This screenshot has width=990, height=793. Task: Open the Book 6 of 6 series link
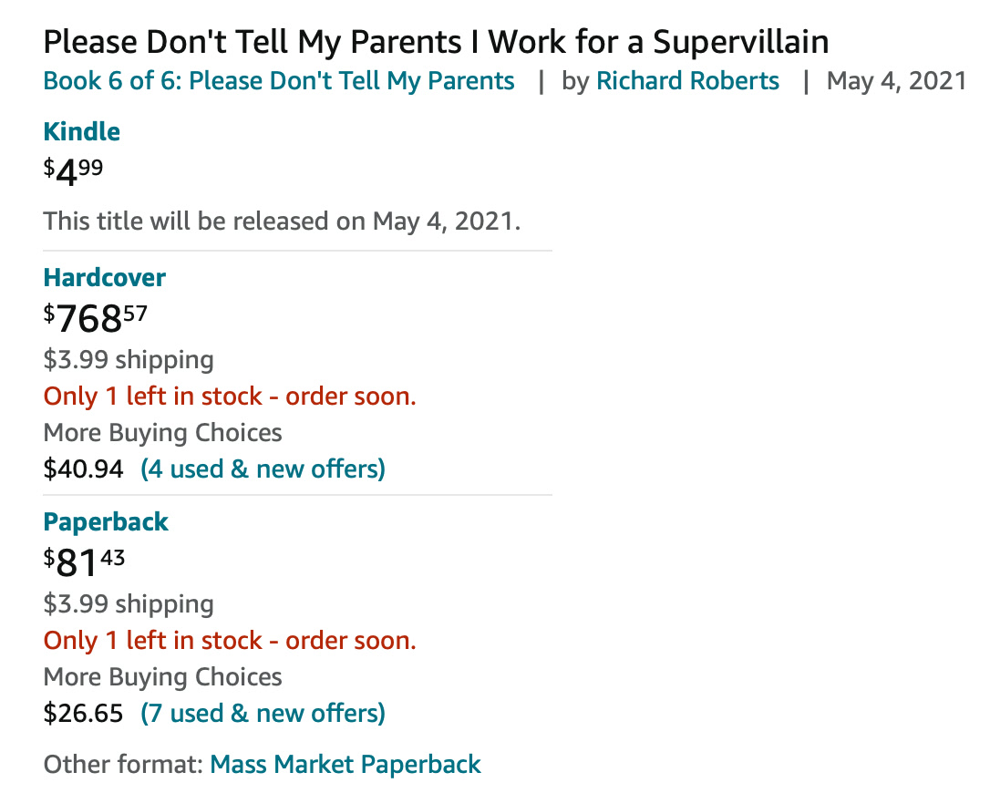(278, 81)
